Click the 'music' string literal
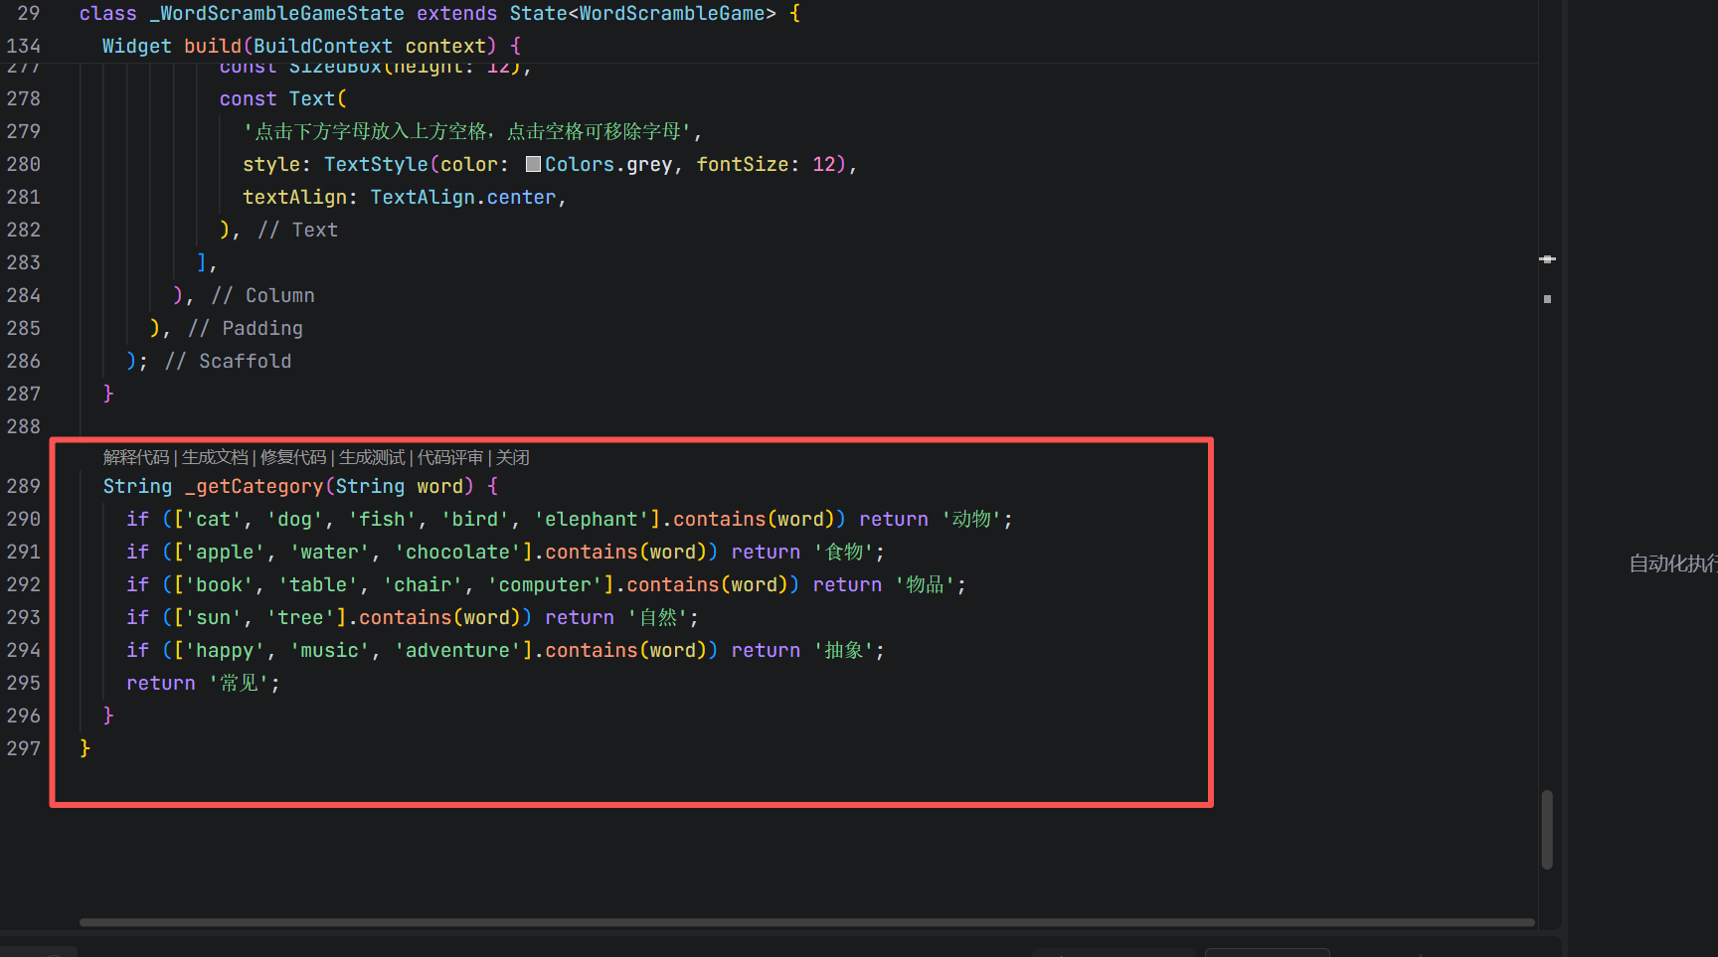This screenshot has width=1718, height=957. coord(329,650)
